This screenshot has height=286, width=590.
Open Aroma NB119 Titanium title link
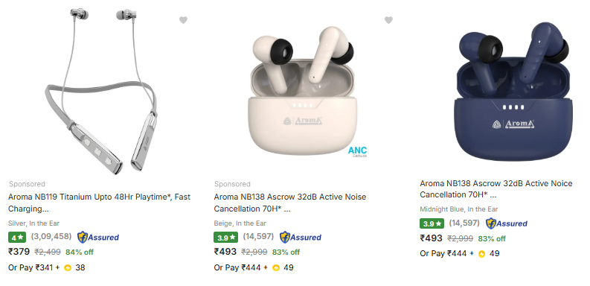[100, 203]
